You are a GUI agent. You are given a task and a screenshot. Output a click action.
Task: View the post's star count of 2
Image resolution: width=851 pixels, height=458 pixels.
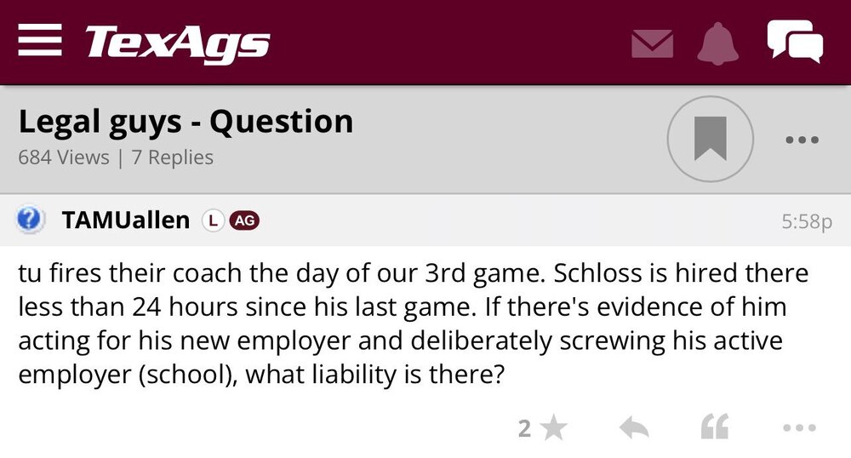[525, 429]
